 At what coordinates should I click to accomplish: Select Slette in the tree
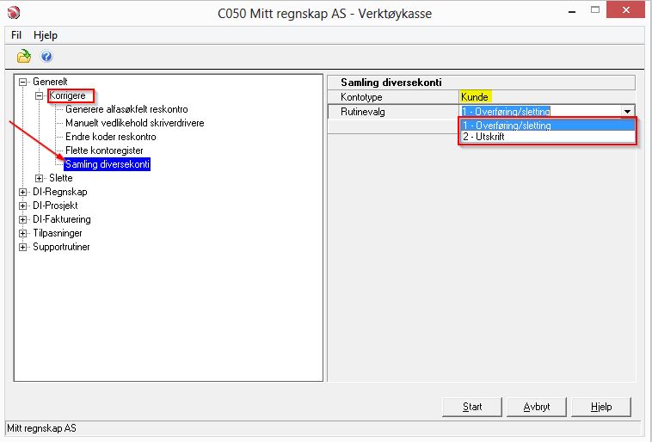61,178
